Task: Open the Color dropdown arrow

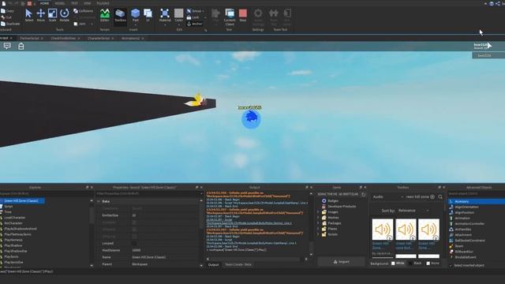Action: [x=179, y=24]
